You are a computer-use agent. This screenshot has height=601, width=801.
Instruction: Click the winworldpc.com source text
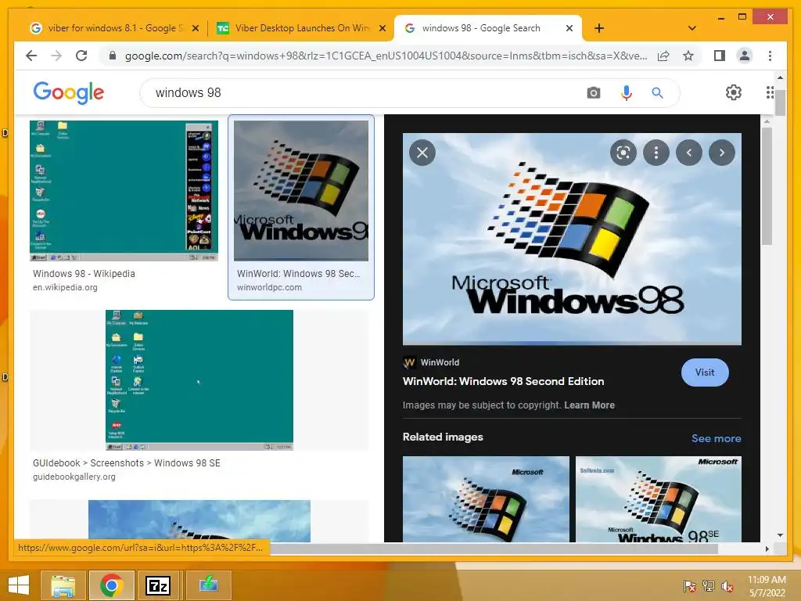(269, 287)
